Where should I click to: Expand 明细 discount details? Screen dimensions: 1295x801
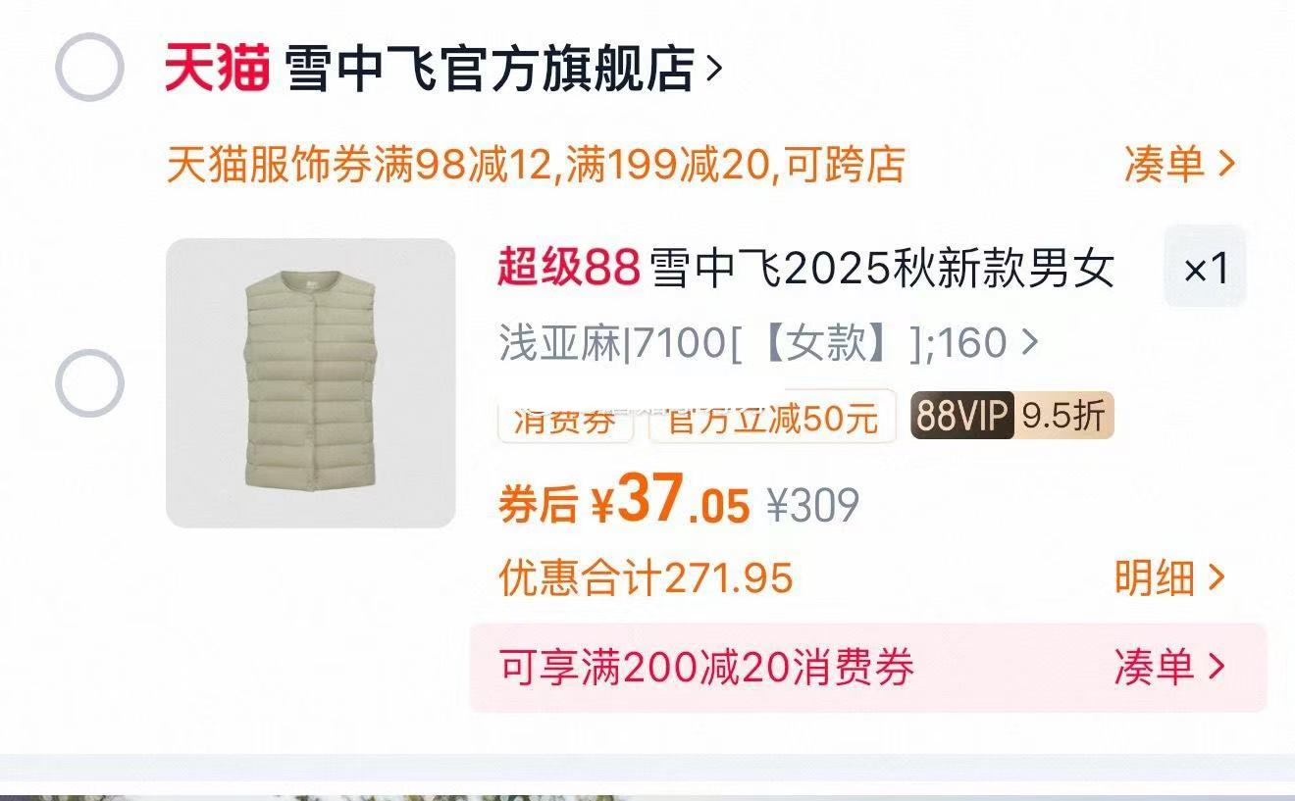[x=1169, y=577]
